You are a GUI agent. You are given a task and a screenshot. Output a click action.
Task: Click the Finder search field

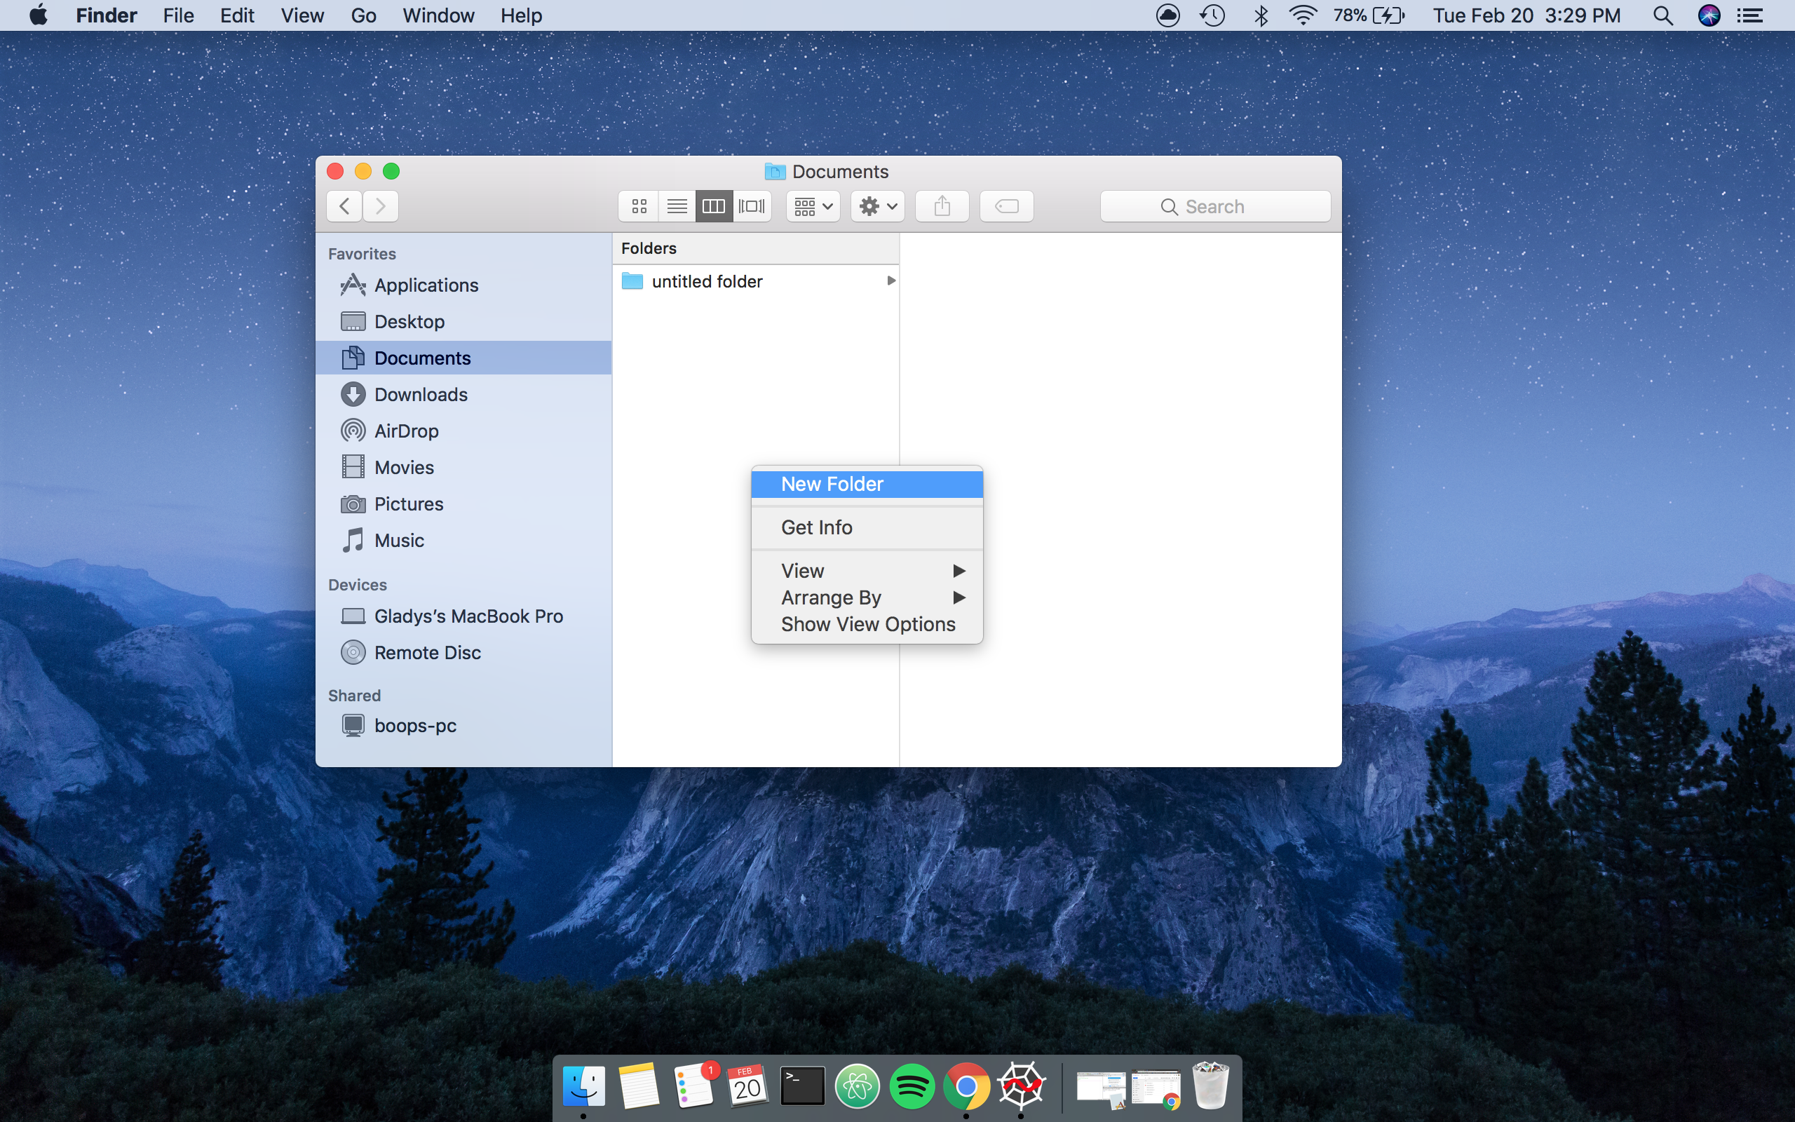pyautogui.click(x=1215, y=206)
